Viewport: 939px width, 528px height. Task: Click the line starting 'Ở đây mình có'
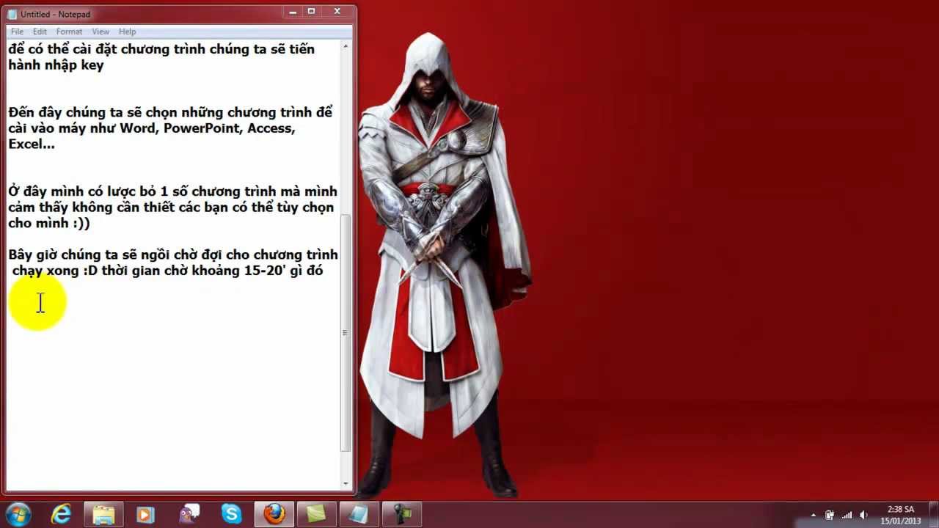tap(172, 191)
